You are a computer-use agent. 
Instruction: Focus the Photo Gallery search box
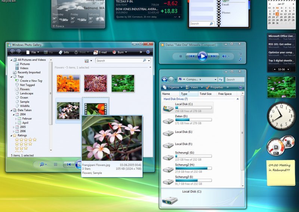point(119,60)
